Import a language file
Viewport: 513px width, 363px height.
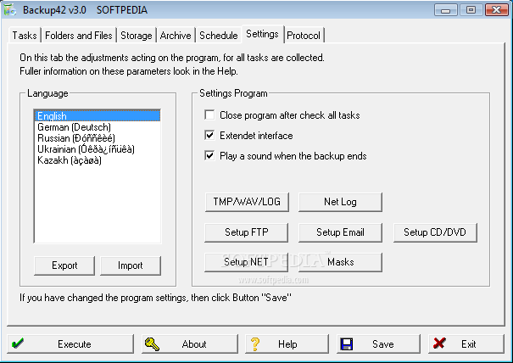[x=131, y=265]
